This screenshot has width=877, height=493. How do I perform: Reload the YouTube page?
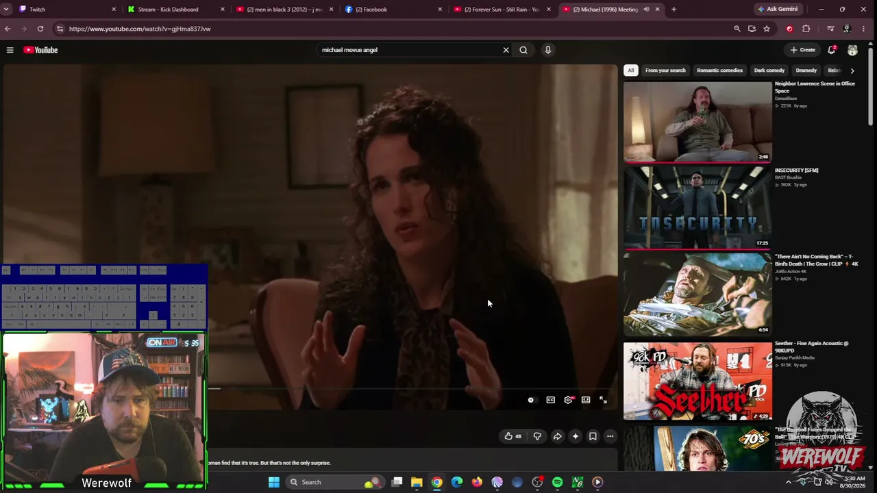(40, 29)
